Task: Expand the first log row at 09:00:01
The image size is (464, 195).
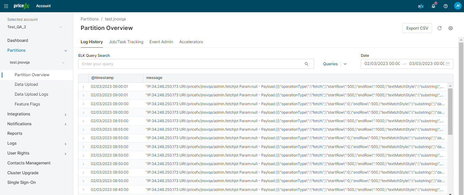Action: 84,87
